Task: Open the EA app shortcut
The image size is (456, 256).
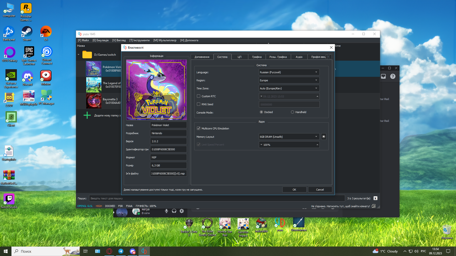Action: (x=46, y=33)
